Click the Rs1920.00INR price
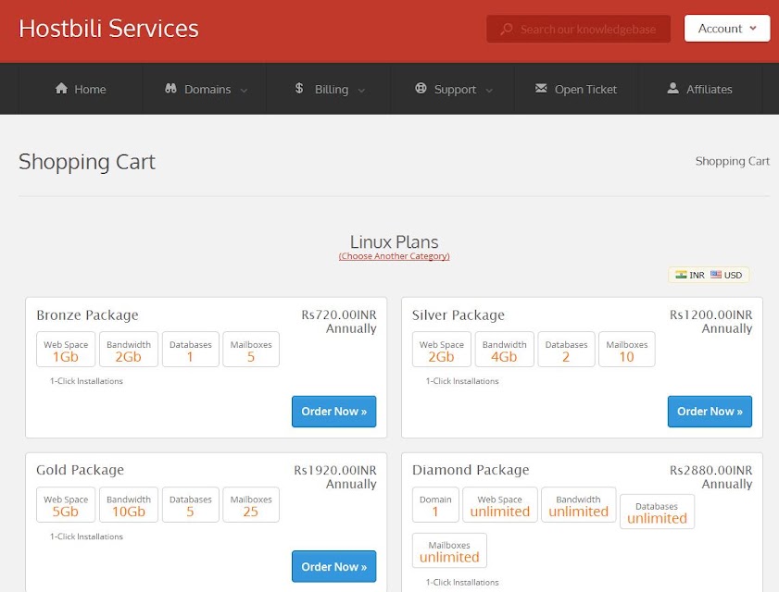The width and height of the screenshot is (779, 592). click(x=335, y=470)
